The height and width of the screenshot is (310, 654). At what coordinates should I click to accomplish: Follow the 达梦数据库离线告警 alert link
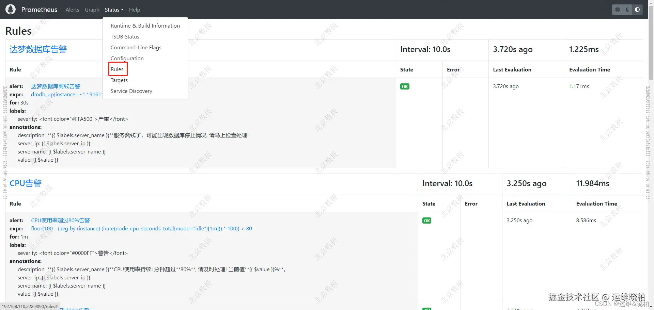[56, 86]
